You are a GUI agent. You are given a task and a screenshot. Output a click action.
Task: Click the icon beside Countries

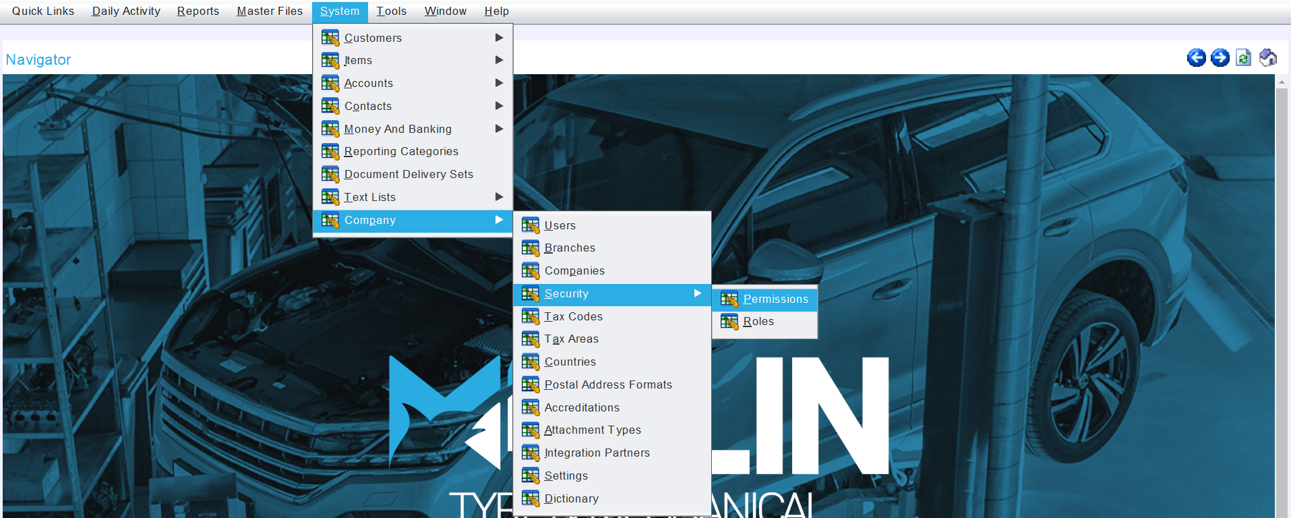[531, 362]
